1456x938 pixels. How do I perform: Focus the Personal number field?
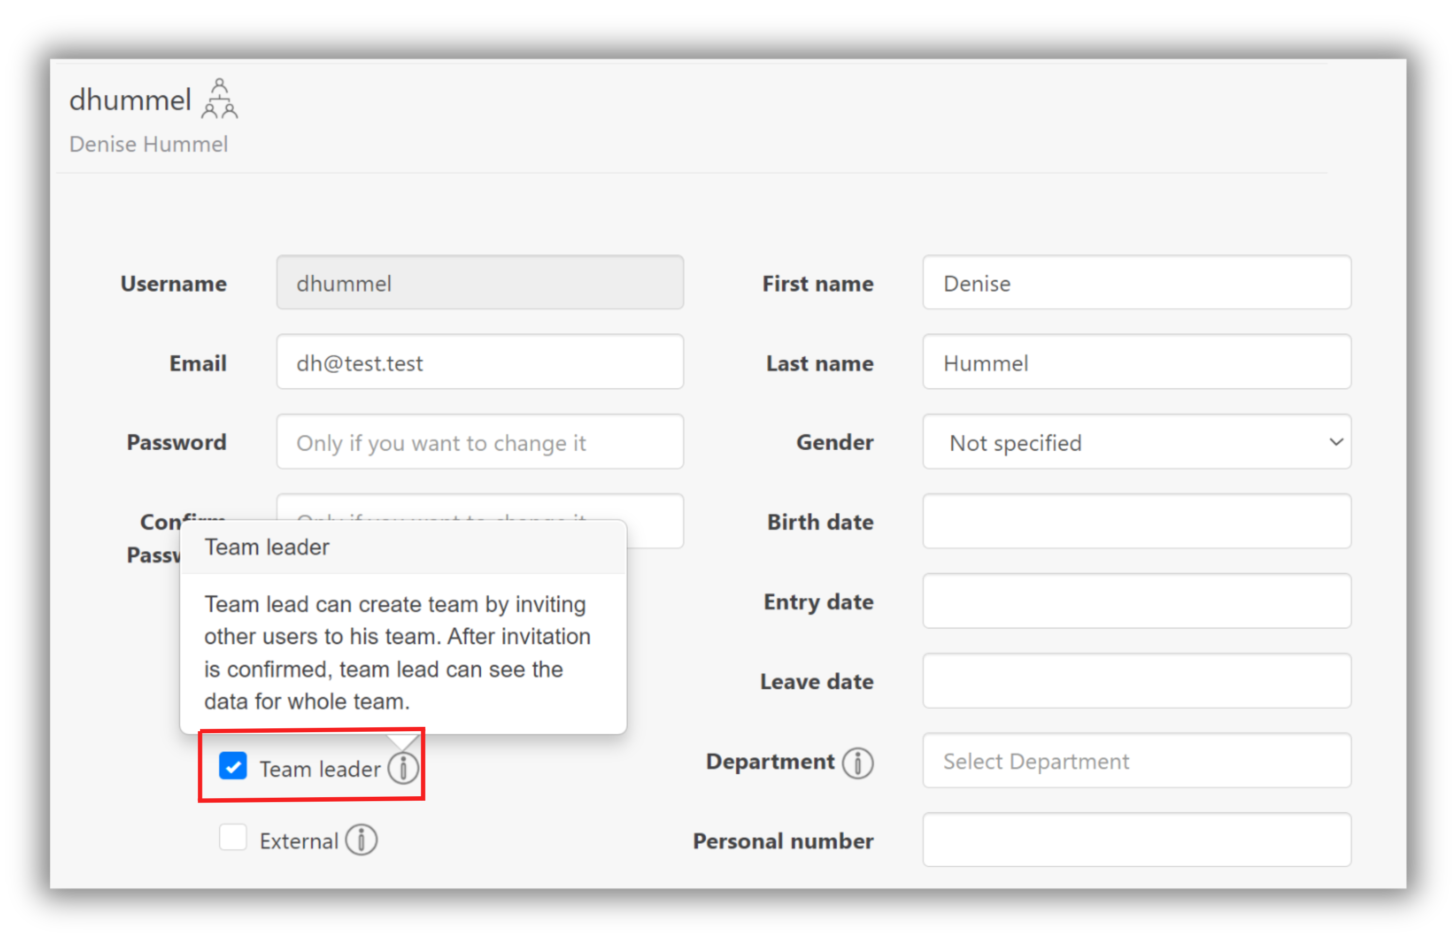pyautogui.click(x=1136, y=840)
